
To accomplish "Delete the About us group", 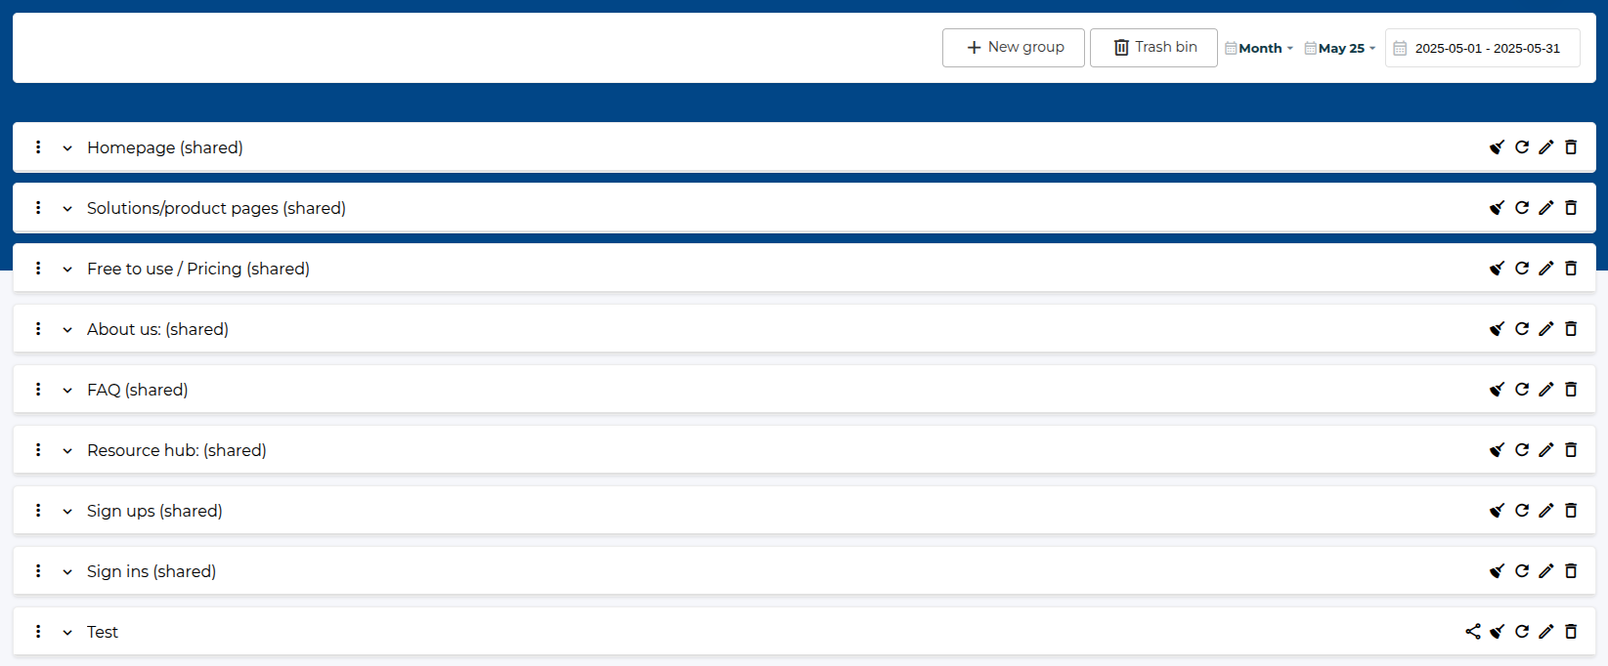I will pyautogui.click(x=1571, y=329).
